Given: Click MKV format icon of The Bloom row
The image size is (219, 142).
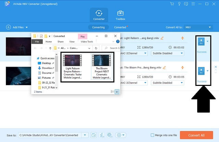Looking at the screenshot, I should 201,71.
